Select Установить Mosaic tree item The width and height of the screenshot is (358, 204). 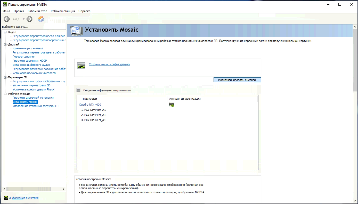25,102
